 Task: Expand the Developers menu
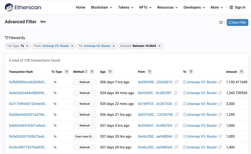pyautogui.click(x=194, y=7)
